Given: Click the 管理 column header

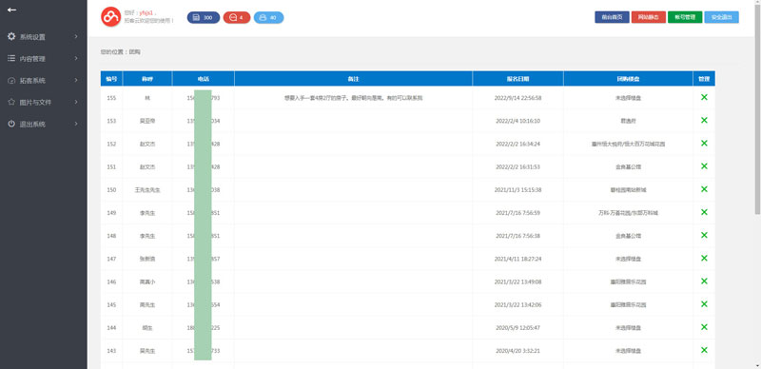Looking at the screenshot, I should tap(704, 79).
